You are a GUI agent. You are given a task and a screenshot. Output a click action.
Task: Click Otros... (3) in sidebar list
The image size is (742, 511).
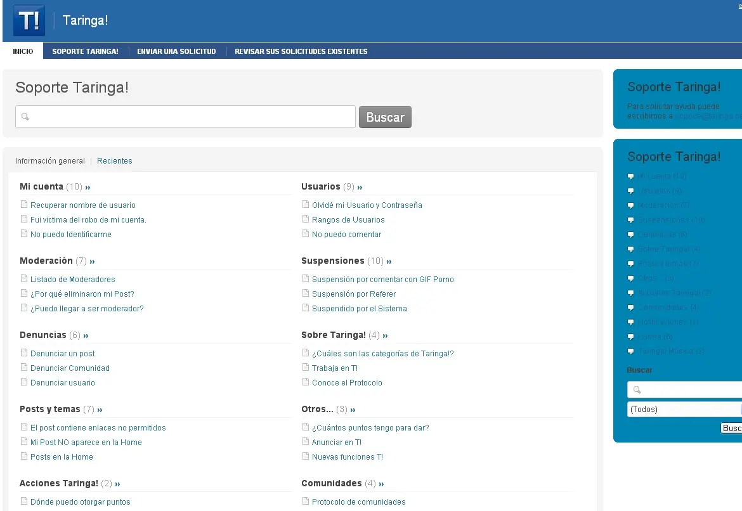click(x=656, y=278)
